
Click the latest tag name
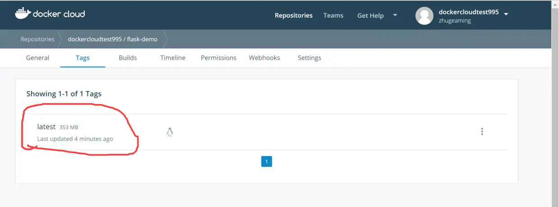click(x=46, y=127)
